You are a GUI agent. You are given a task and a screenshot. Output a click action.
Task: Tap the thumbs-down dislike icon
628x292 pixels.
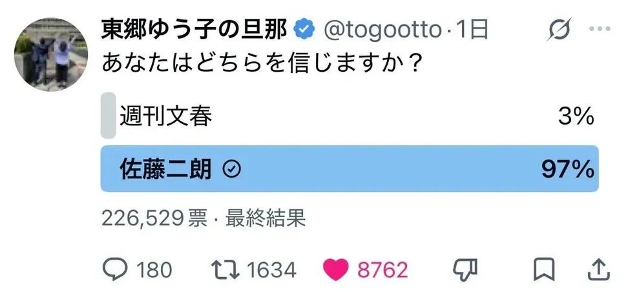[465, 269]
